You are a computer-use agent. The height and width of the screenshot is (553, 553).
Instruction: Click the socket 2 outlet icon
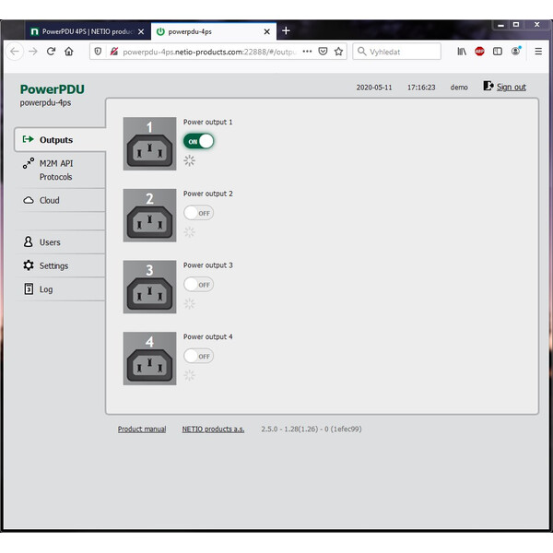pyautogui.click(x=149, y=216)
